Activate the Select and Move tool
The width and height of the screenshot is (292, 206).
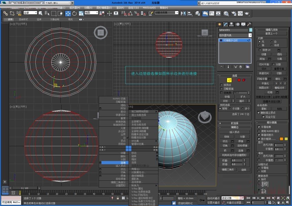click(68, 13)
